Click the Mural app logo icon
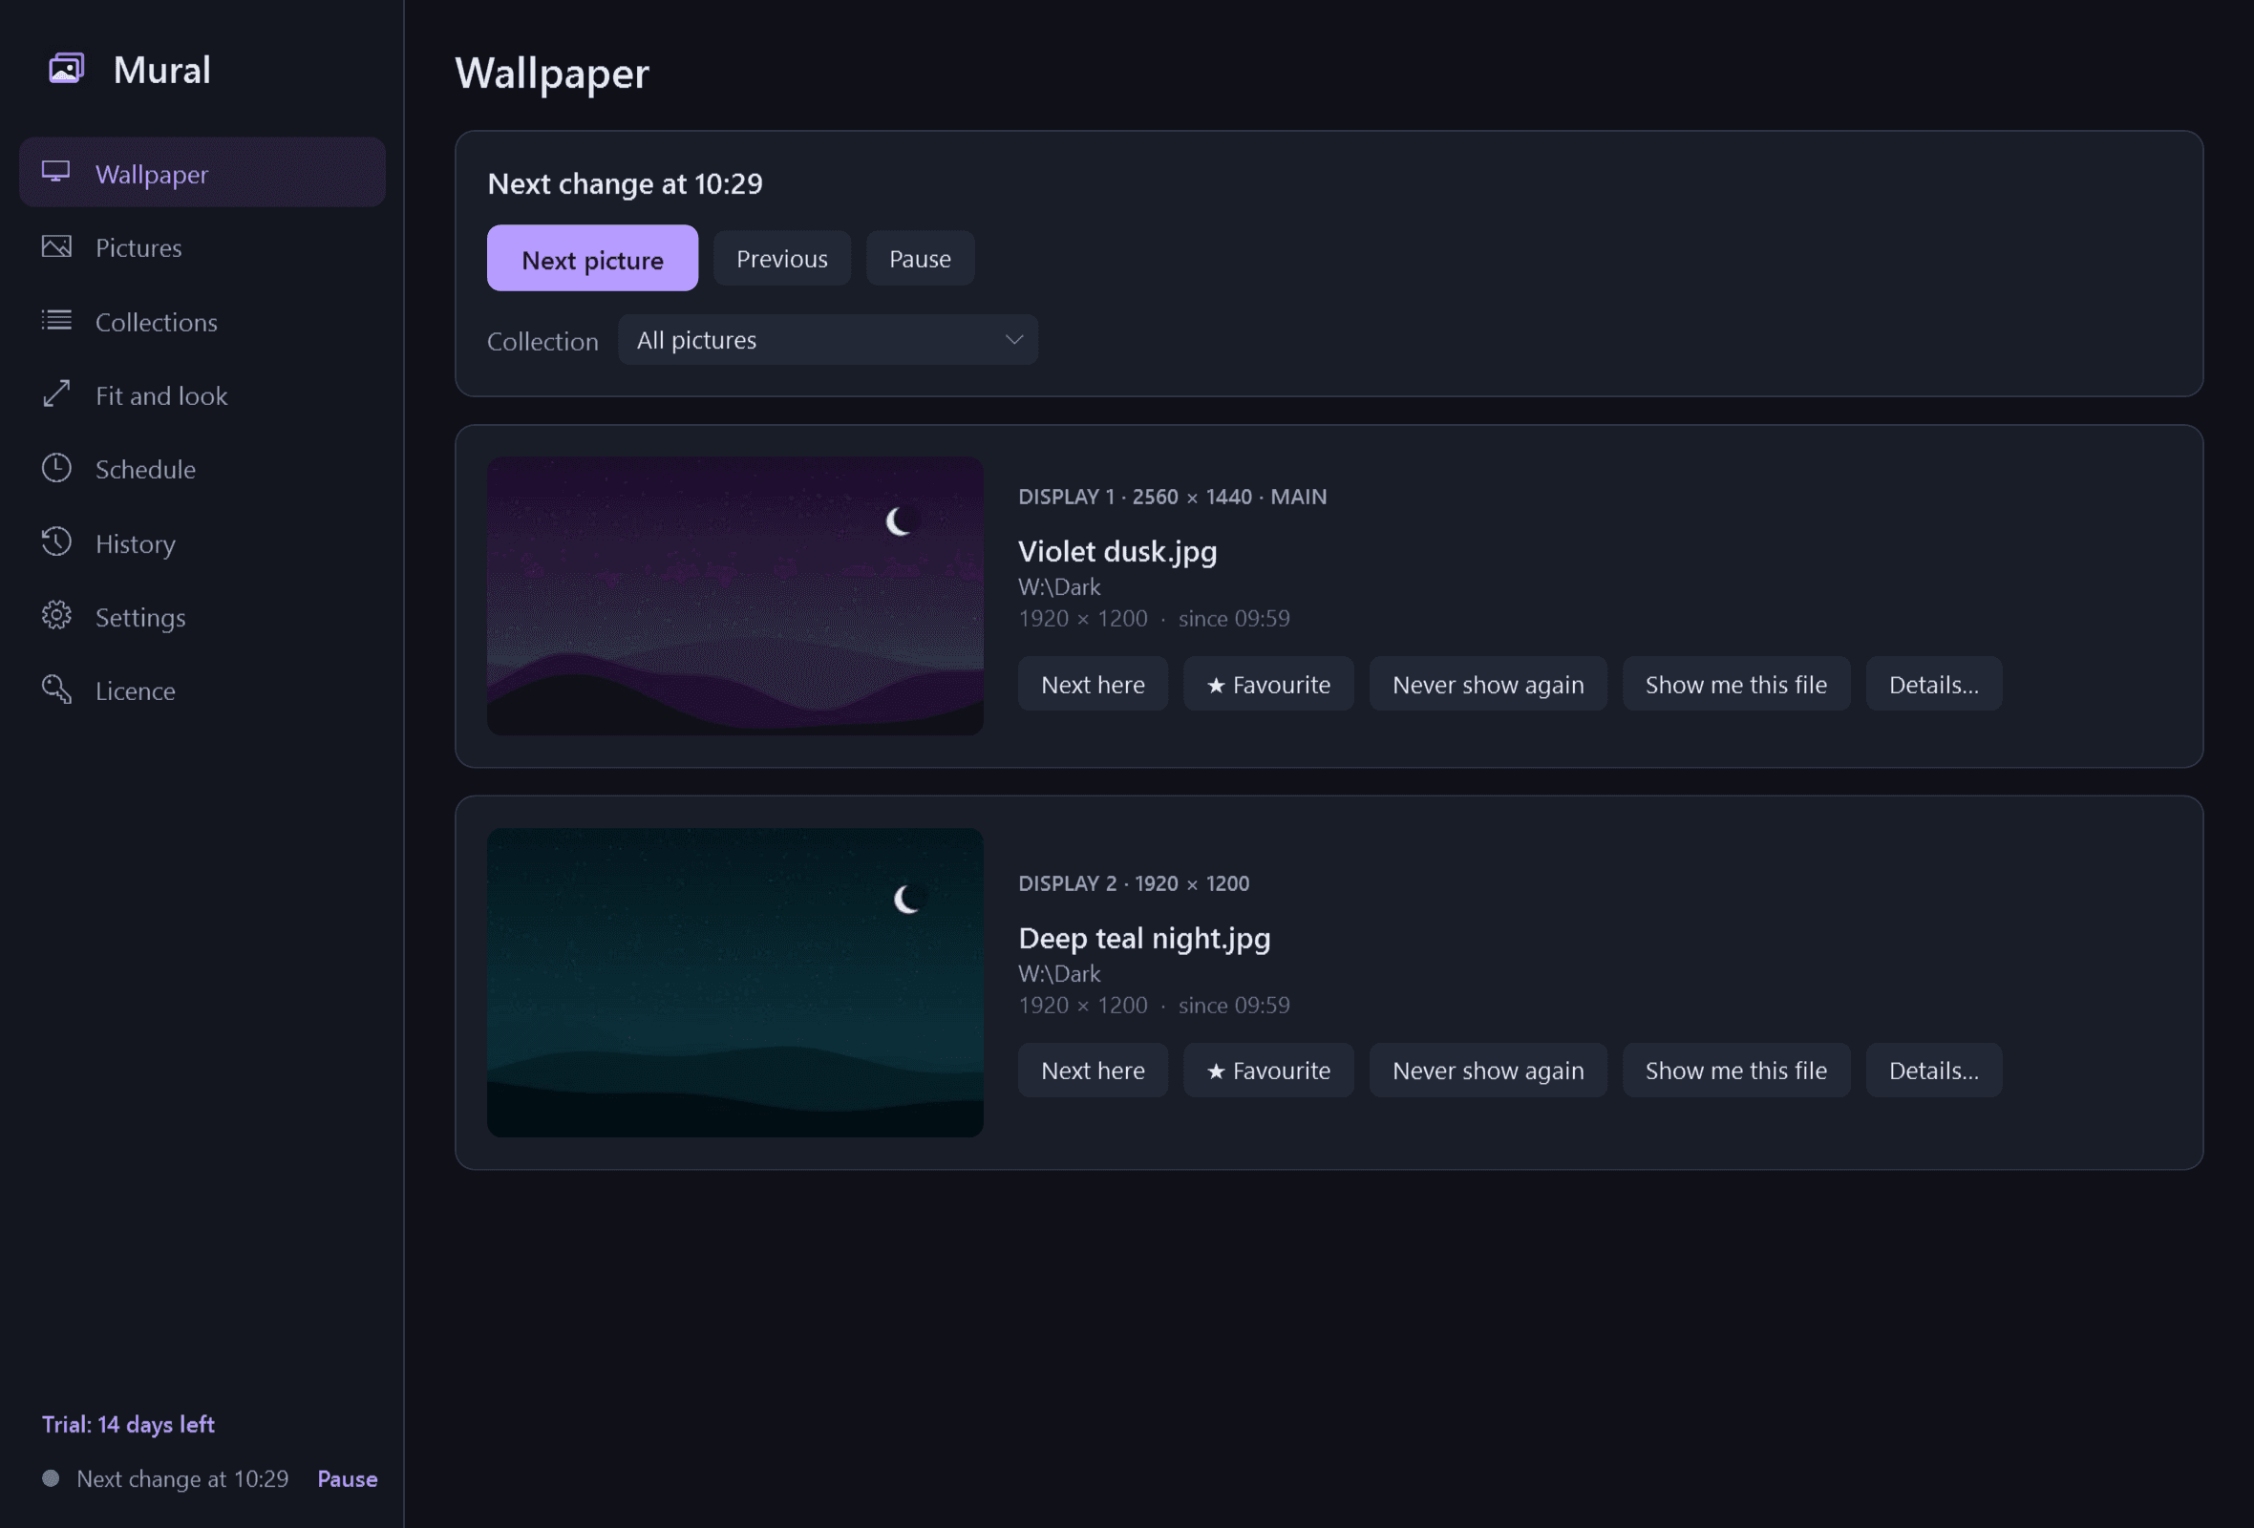This screenshot has height=1528, width=2254. pyautogui.click(x=66, y=69)
